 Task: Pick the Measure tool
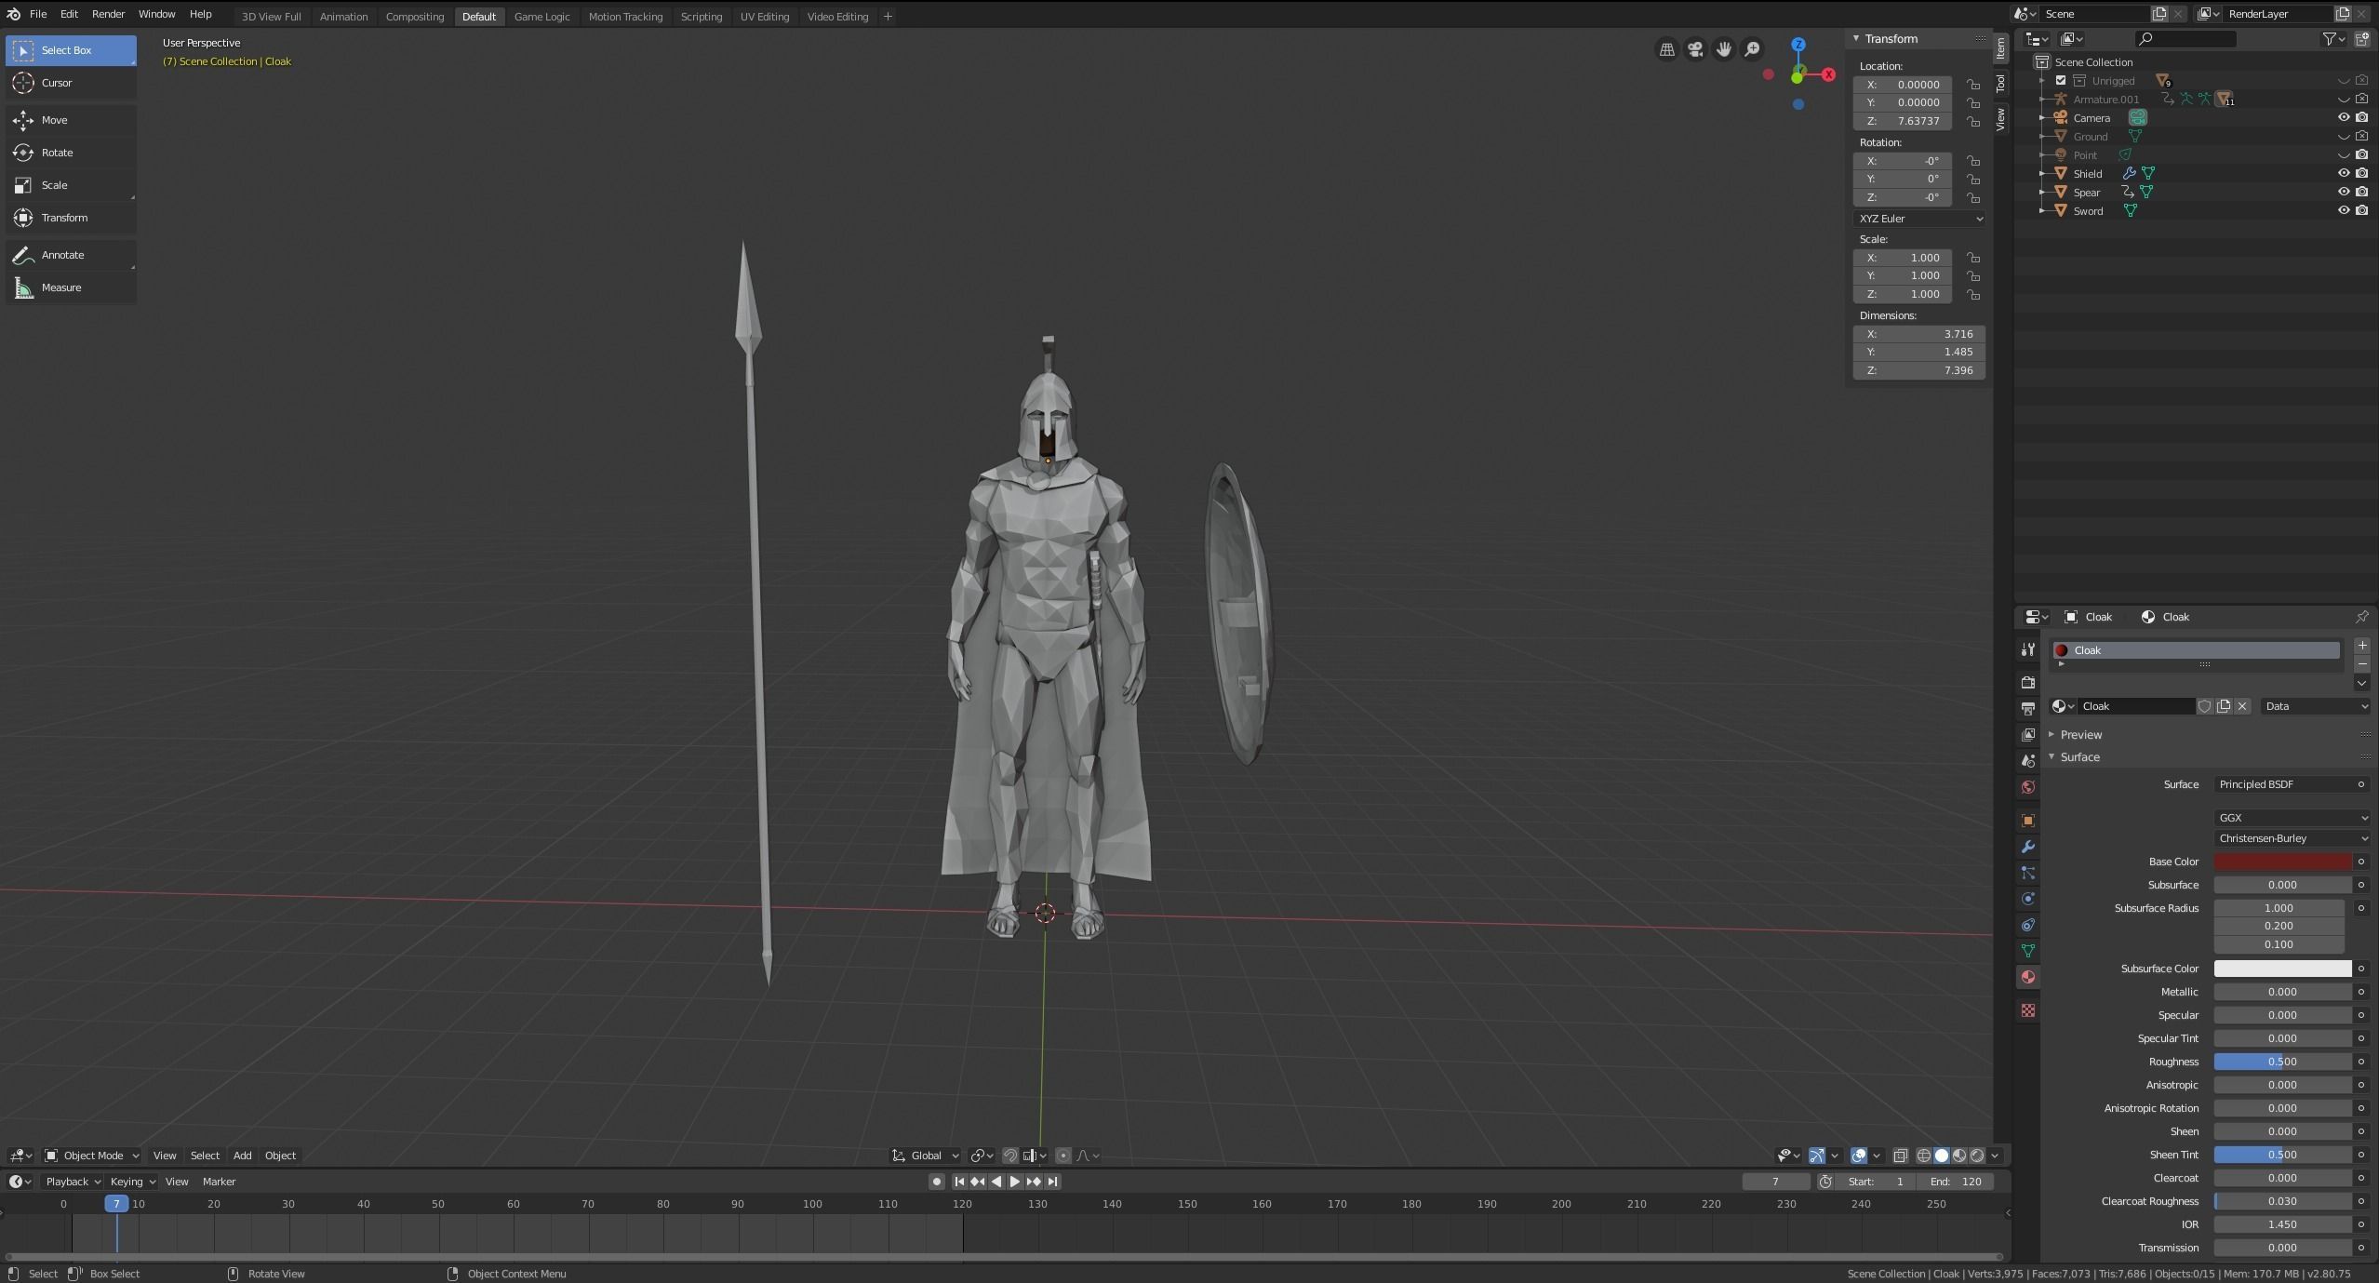tap(71, 287)
